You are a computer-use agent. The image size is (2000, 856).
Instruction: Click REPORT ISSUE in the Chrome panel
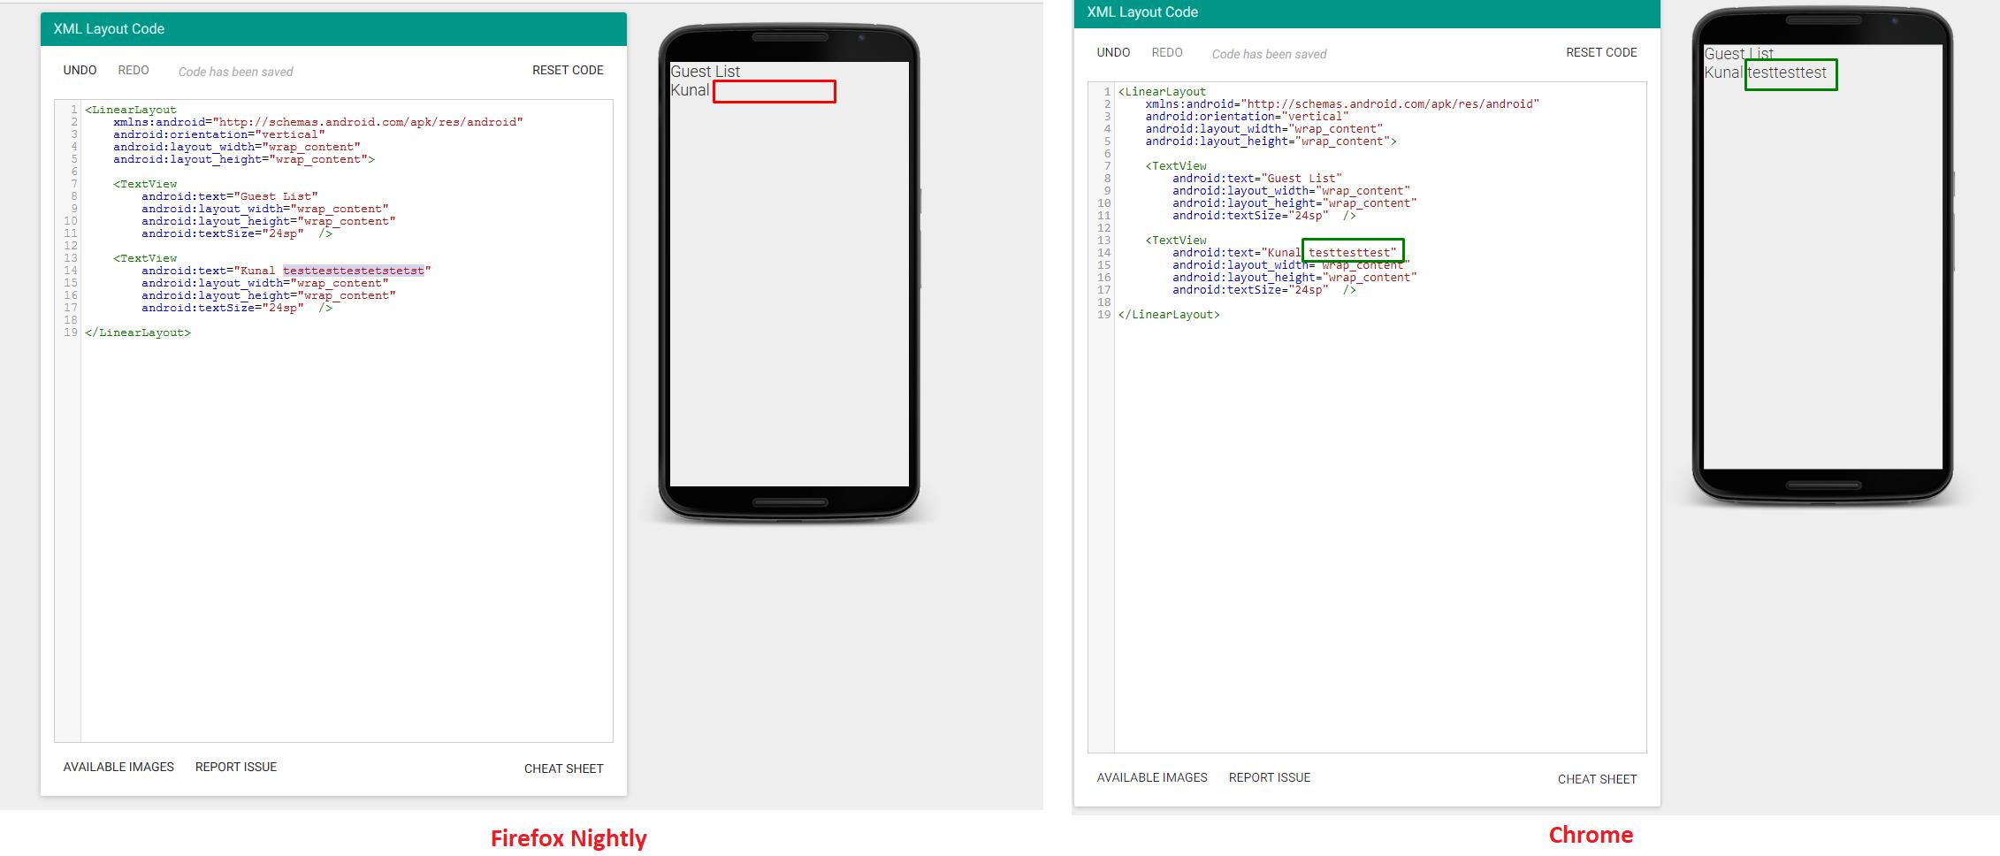pos(1270,778)
